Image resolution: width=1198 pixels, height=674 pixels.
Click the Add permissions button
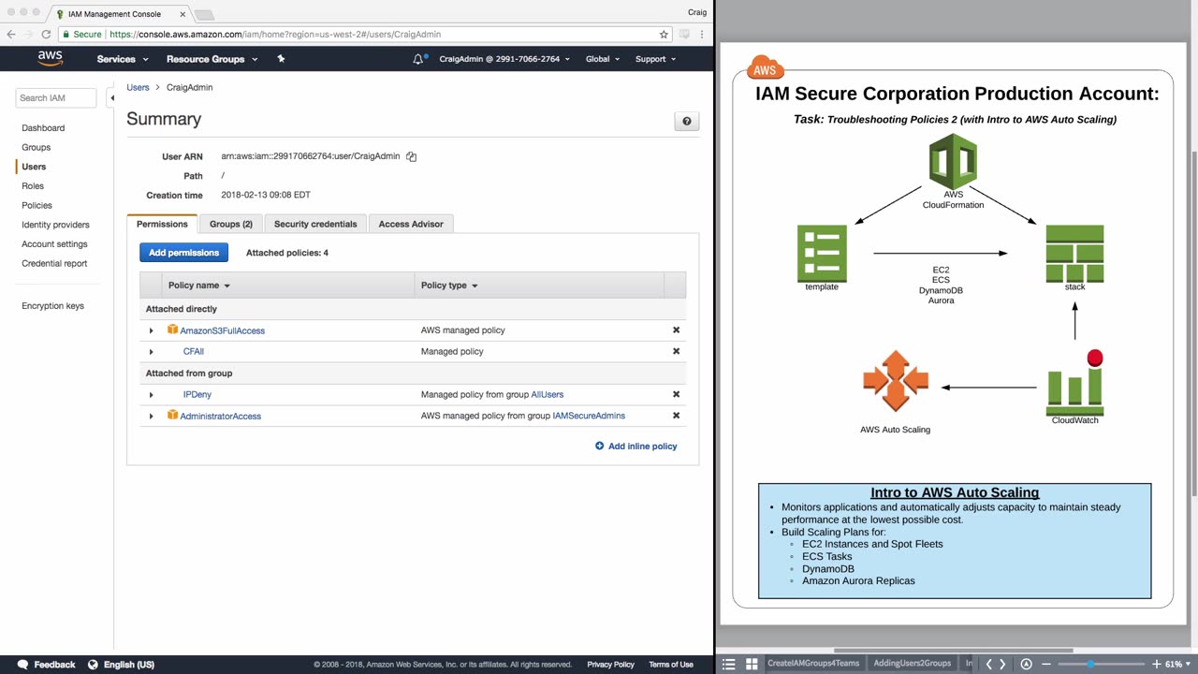183,253
